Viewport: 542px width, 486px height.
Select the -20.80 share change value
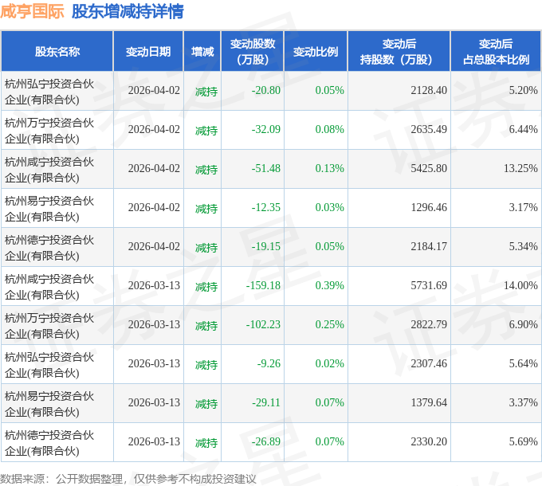pyautogui.click(x=265, y=91)
